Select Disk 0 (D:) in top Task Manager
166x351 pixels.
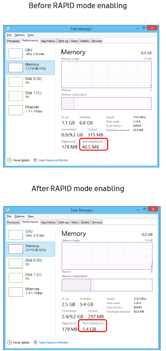point(31,81)
